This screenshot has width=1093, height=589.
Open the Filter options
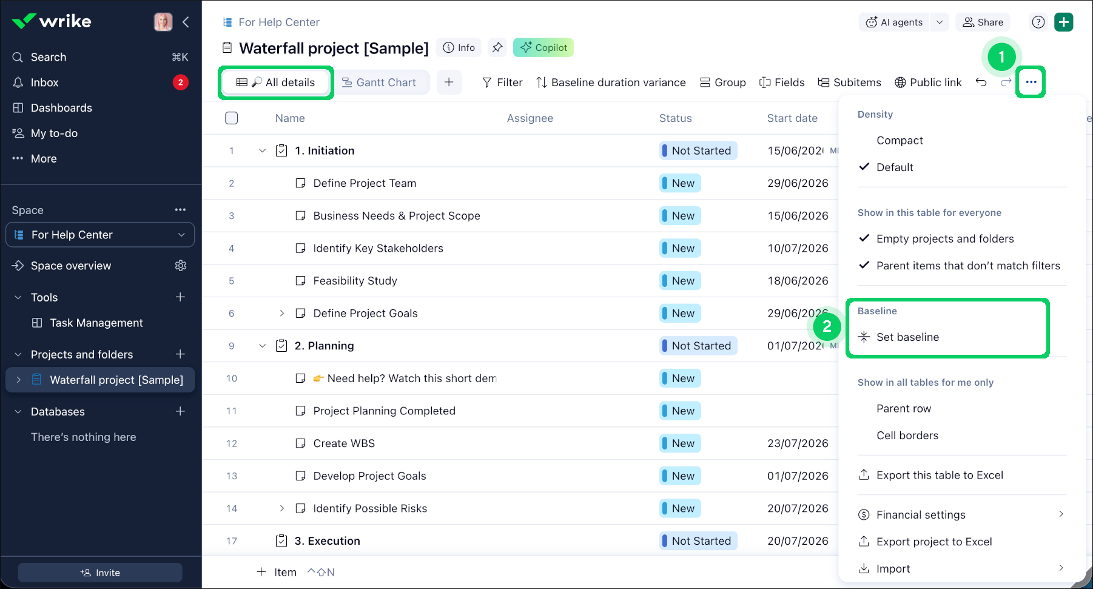pos(502,82)
